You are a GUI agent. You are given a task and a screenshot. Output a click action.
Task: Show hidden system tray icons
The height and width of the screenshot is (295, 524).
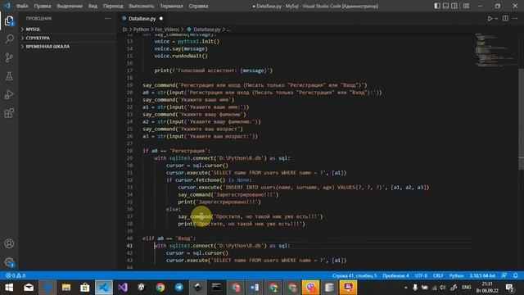click(406, 288)
